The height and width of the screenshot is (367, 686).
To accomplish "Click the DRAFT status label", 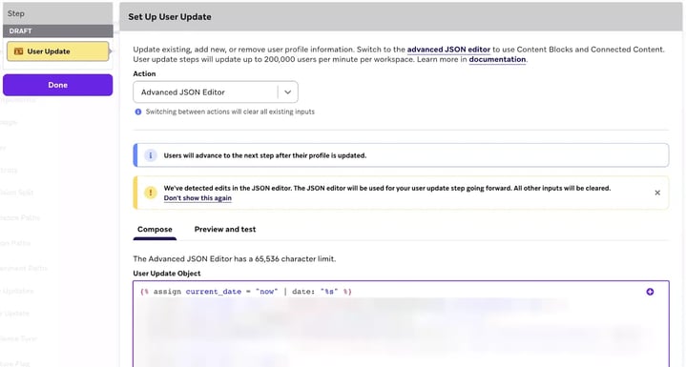I will click(x=21, y=31).
